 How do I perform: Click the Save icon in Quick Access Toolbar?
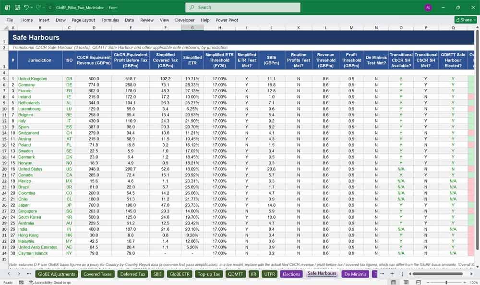pos(17,7)
